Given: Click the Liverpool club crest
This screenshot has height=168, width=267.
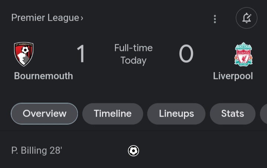Looking at the screenshot, I should (x=243, y=54).
